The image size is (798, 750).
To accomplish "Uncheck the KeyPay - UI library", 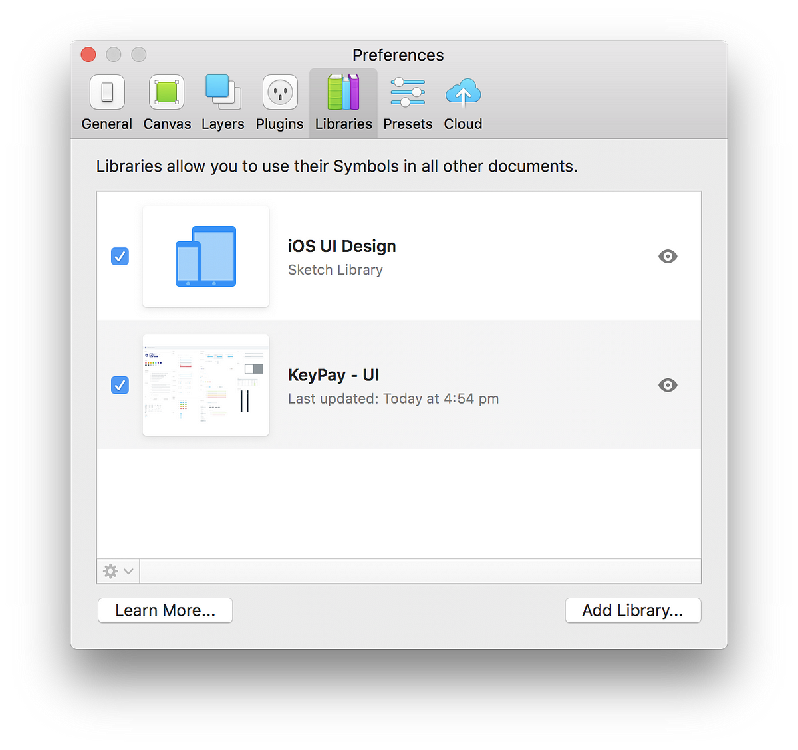I will 120,385.
